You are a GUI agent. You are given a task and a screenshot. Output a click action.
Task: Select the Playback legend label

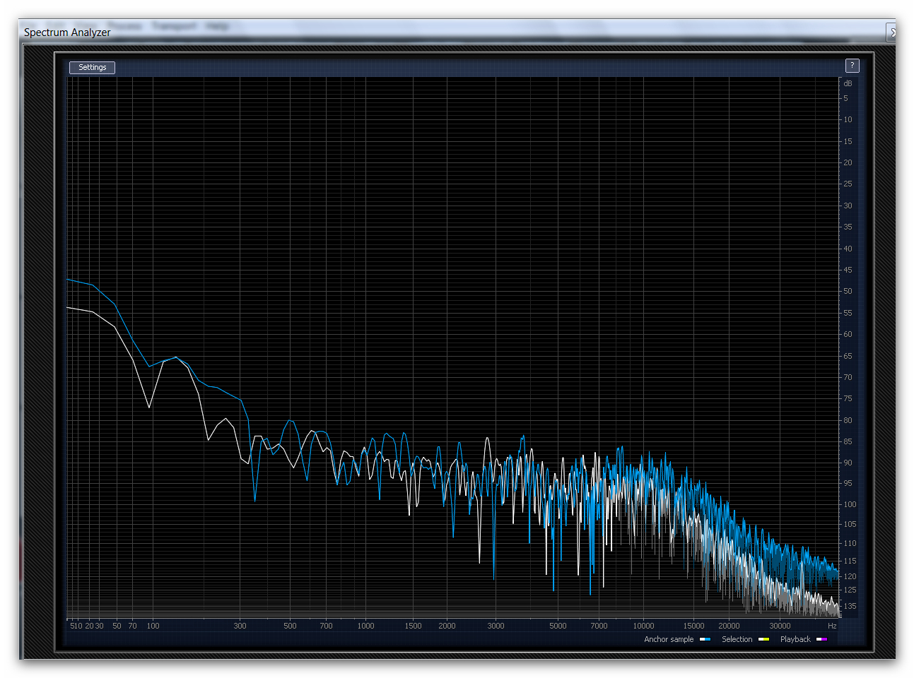pyautogui.click(x=795, y=640)
